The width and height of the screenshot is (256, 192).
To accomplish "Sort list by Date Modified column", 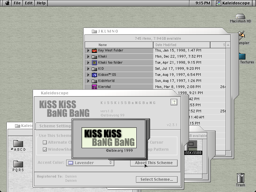I will [x=181, y=45].
